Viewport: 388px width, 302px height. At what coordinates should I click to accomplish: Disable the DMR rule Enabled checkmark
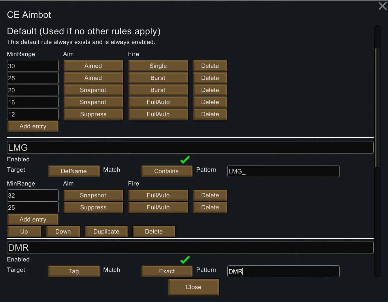click(x=185, y=260)
